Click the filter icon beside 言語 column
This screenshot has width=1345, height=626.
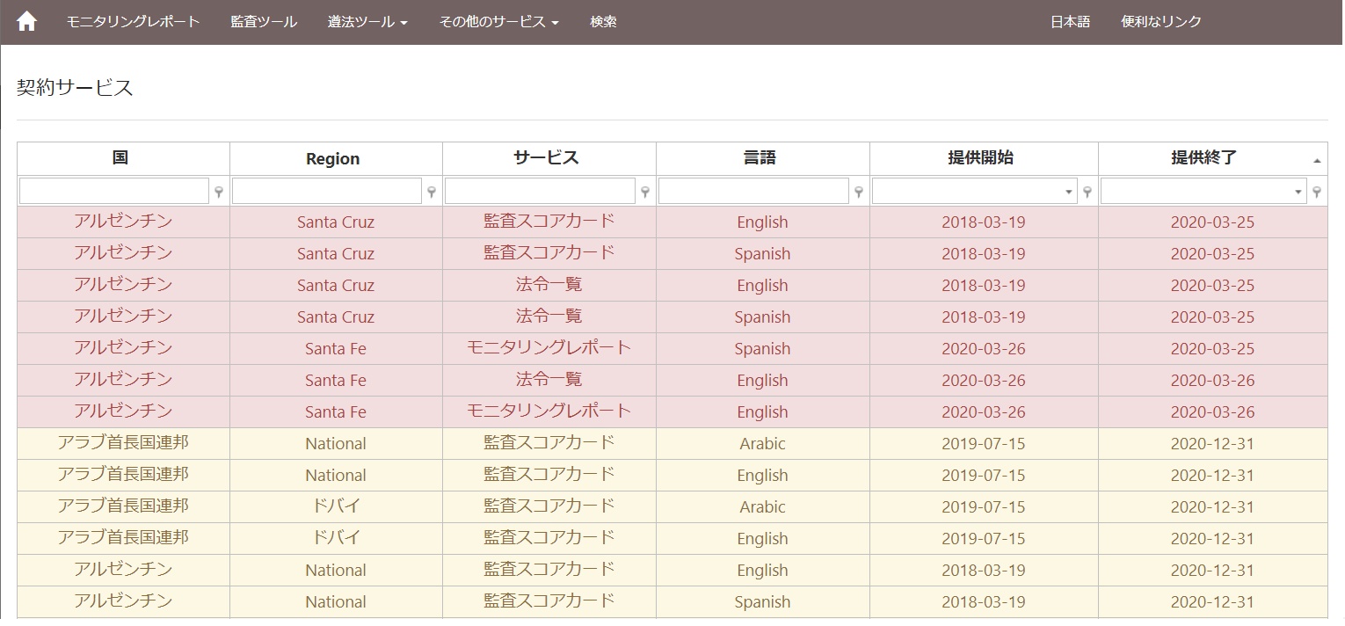[x=859, y=192]
